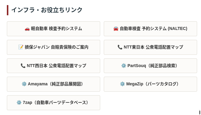Click the phone icon beside NTT東日本
201x115 pixels.
click(x=120, y=47)
